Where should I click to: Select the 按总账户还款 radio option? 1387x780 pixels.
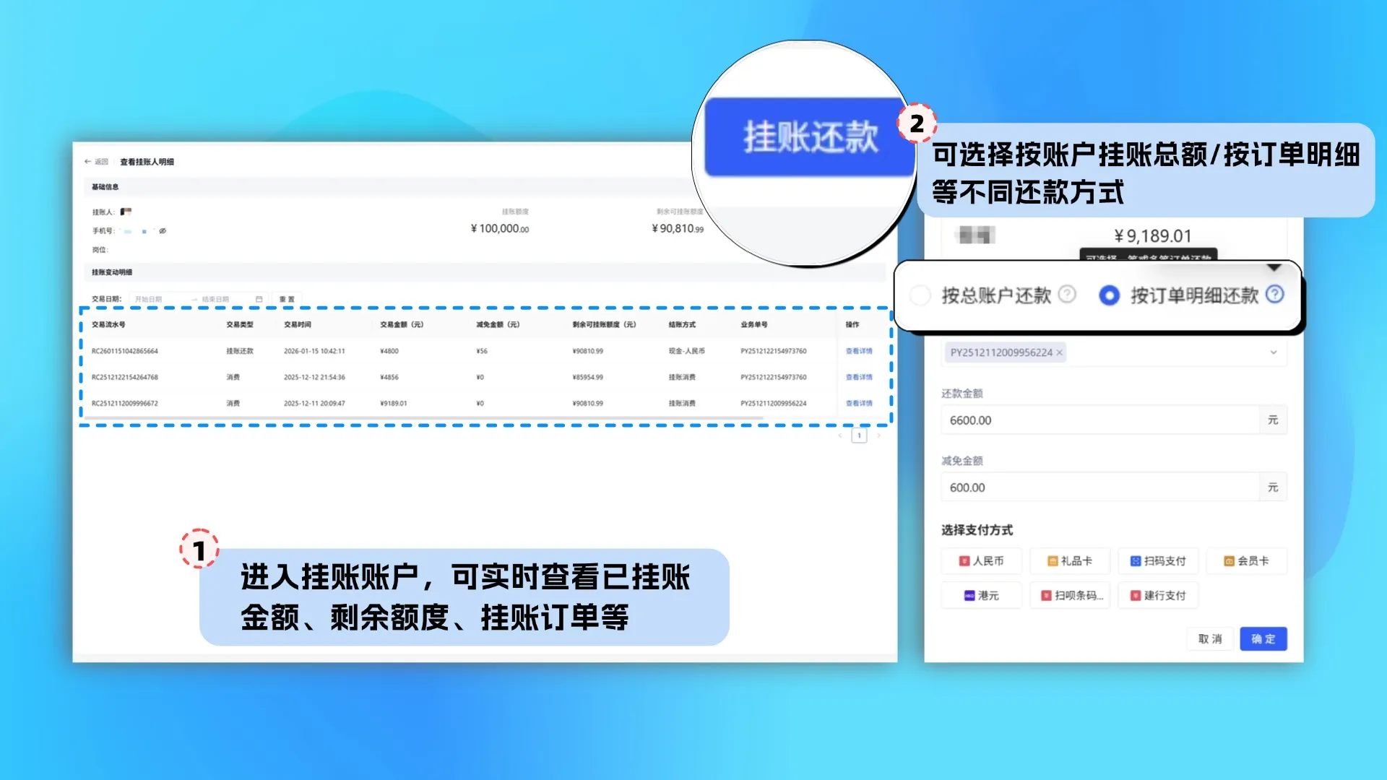tap(919, 295)
